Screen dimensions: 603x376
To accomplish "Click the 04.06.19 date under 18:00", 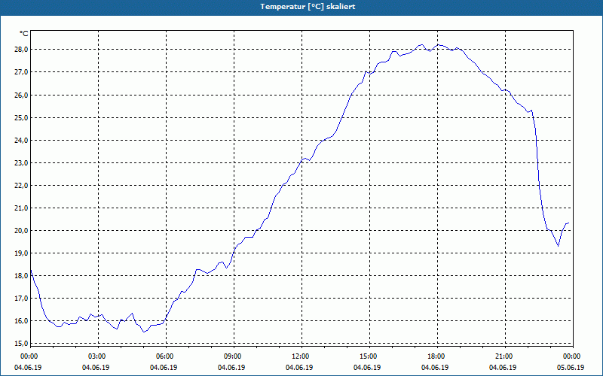I will (x=435, y=368).
